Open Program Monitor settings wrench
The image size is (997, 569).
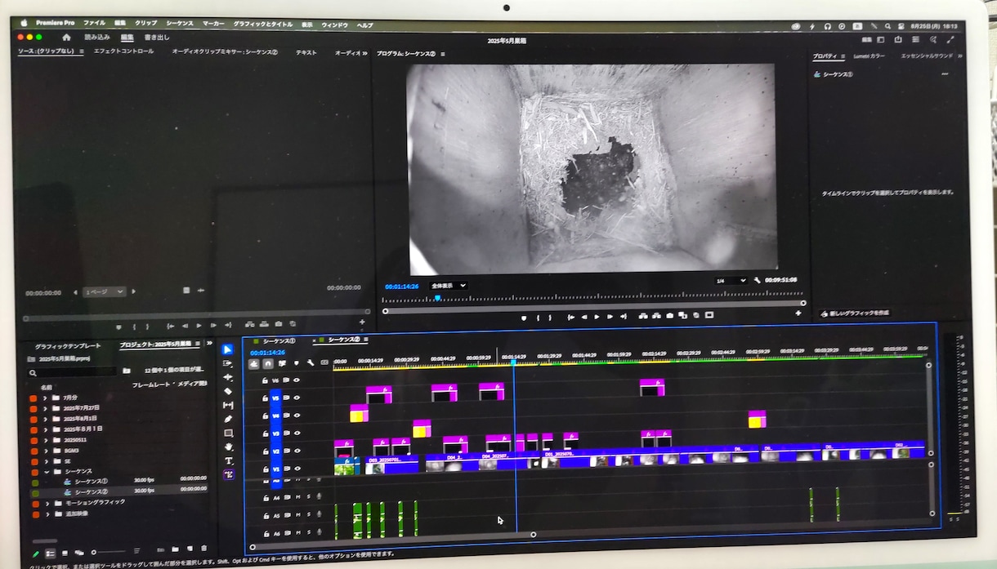click(757, 280)
